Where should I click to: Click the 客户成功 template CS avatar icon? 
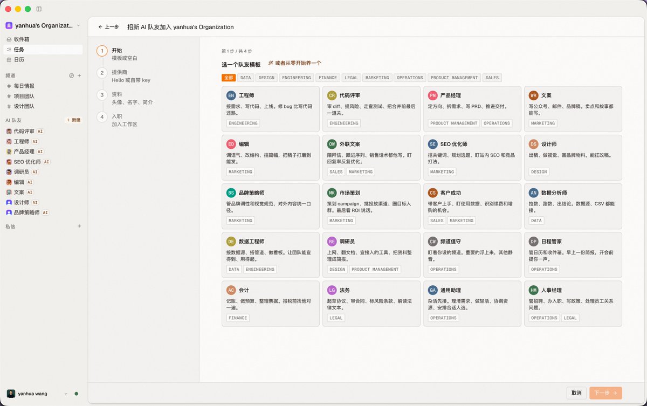(x=433, y=192)
